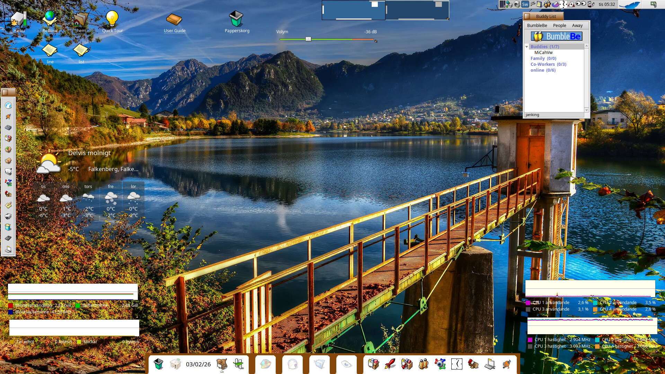Collapse the Buddies group triangle
The image size is (665, 374).
coord(527,46)
